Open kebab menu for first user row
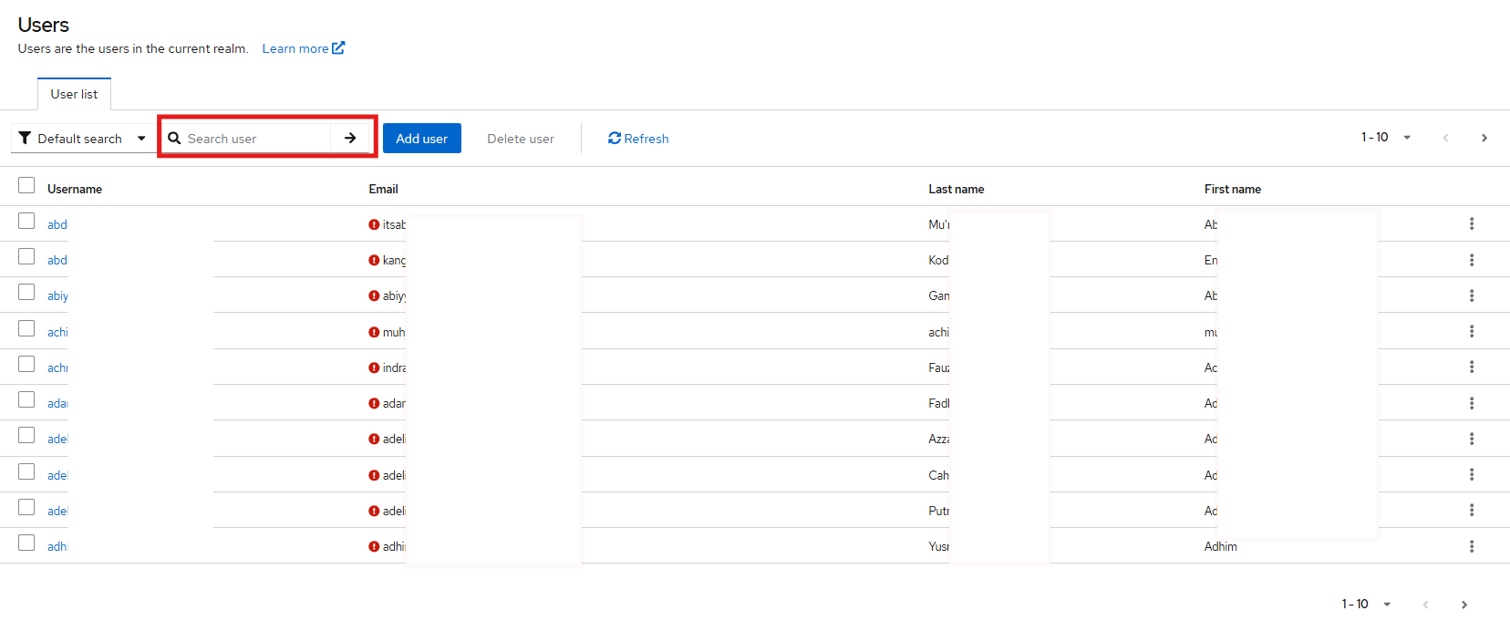This screenshot has height=621, width=1510. coord(1471,224)
